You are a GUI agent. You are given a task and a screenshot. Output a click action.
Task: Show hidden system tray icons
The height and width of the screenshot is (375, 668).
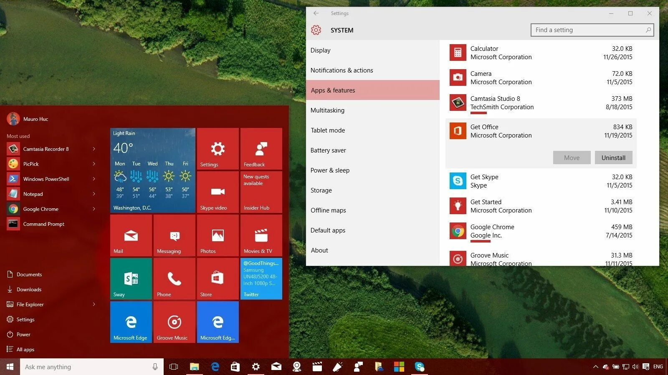pyautogui.click(x=595, y=367)
